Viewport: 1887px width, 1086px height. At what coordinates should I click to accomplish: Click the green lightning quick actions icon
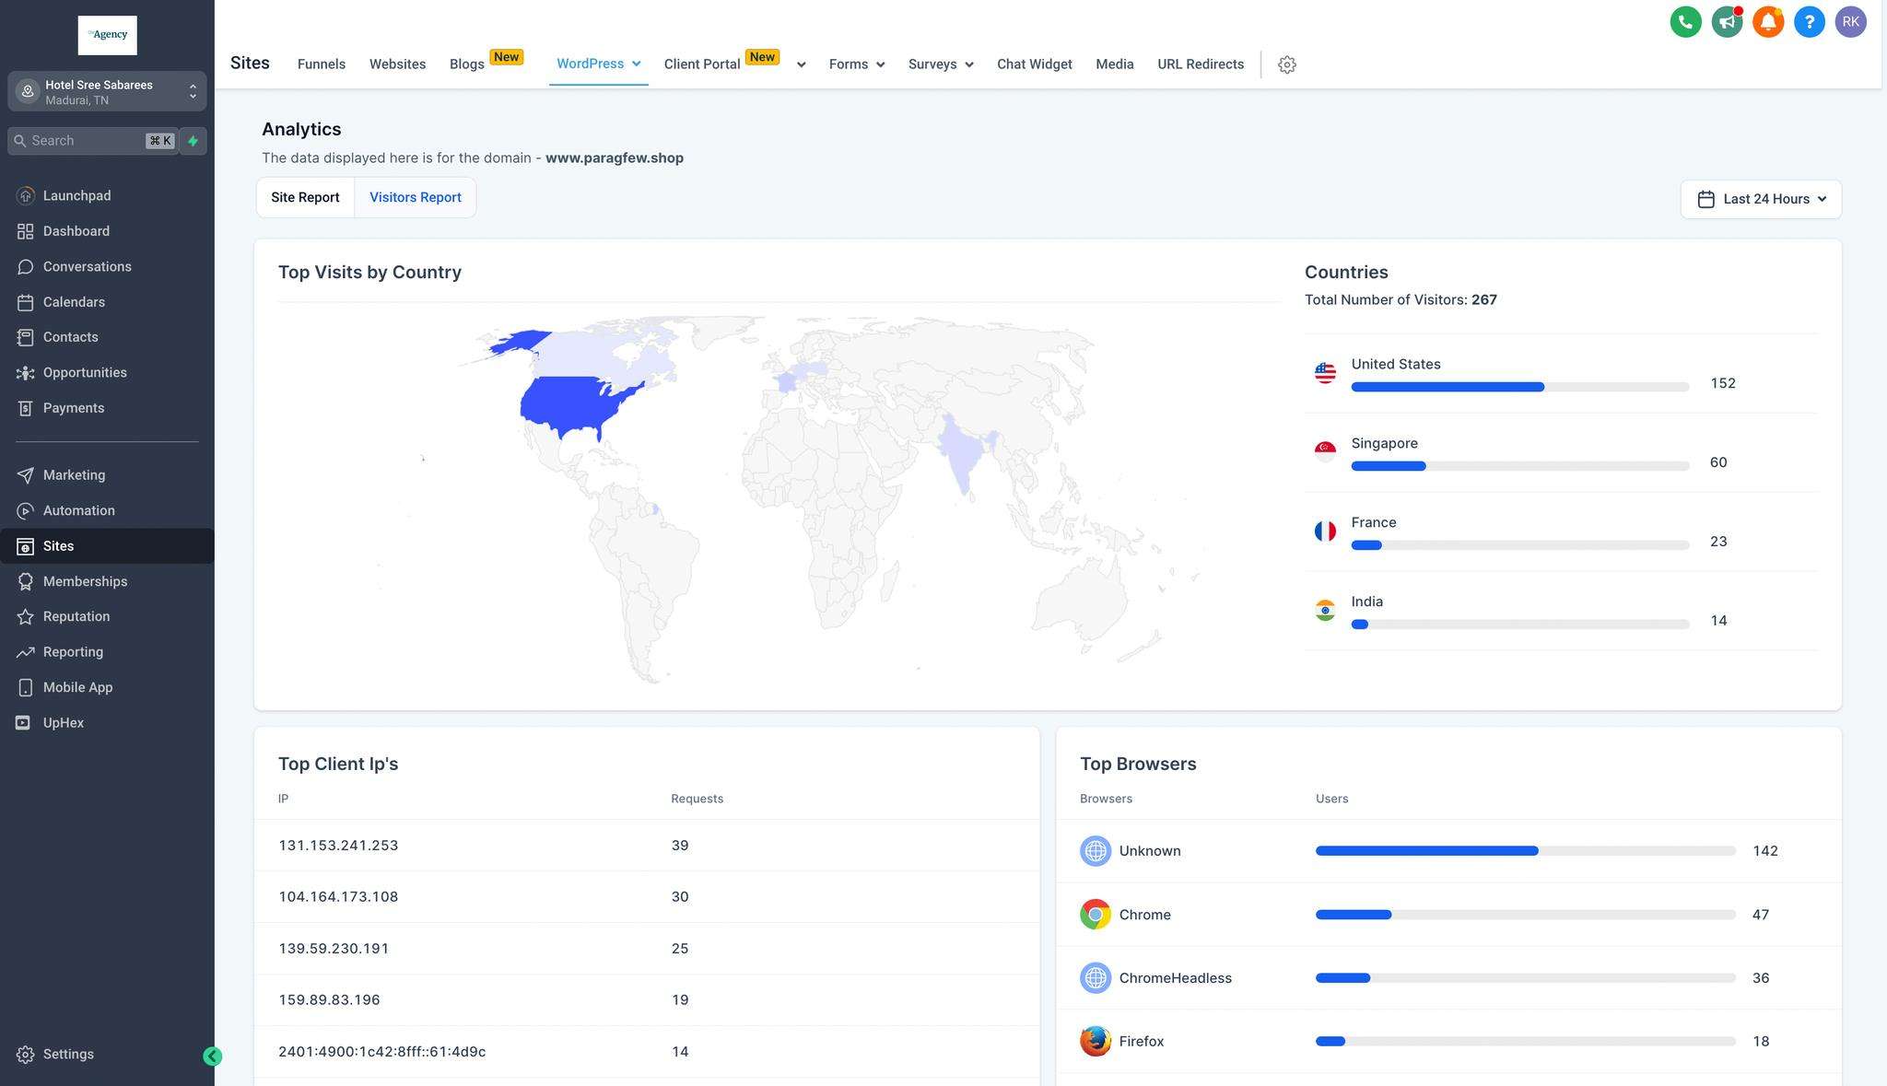point(193,141)
